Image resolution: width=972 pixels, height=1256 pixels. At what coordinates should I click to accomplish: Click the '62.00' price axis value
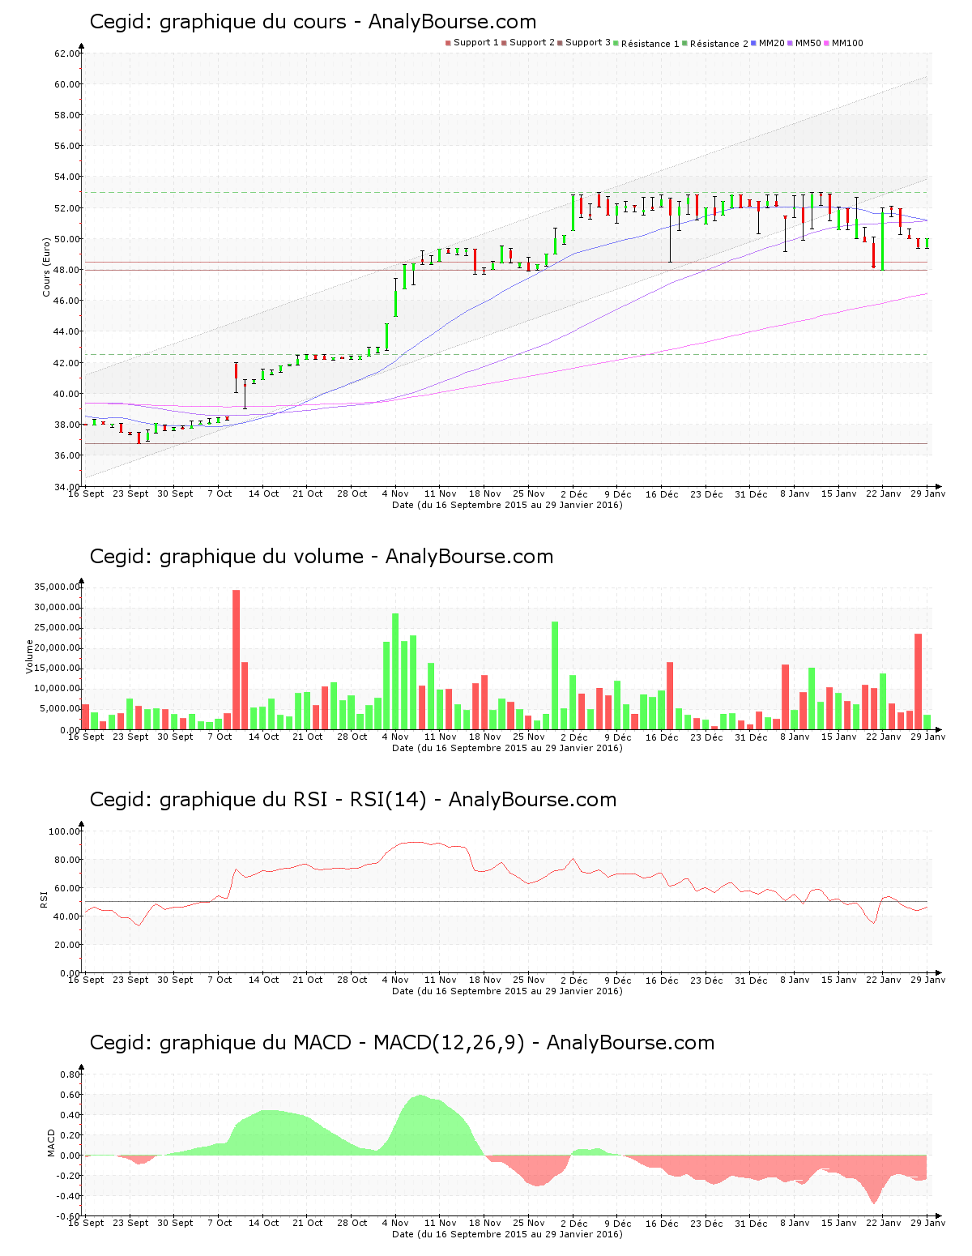coord(67,53)
